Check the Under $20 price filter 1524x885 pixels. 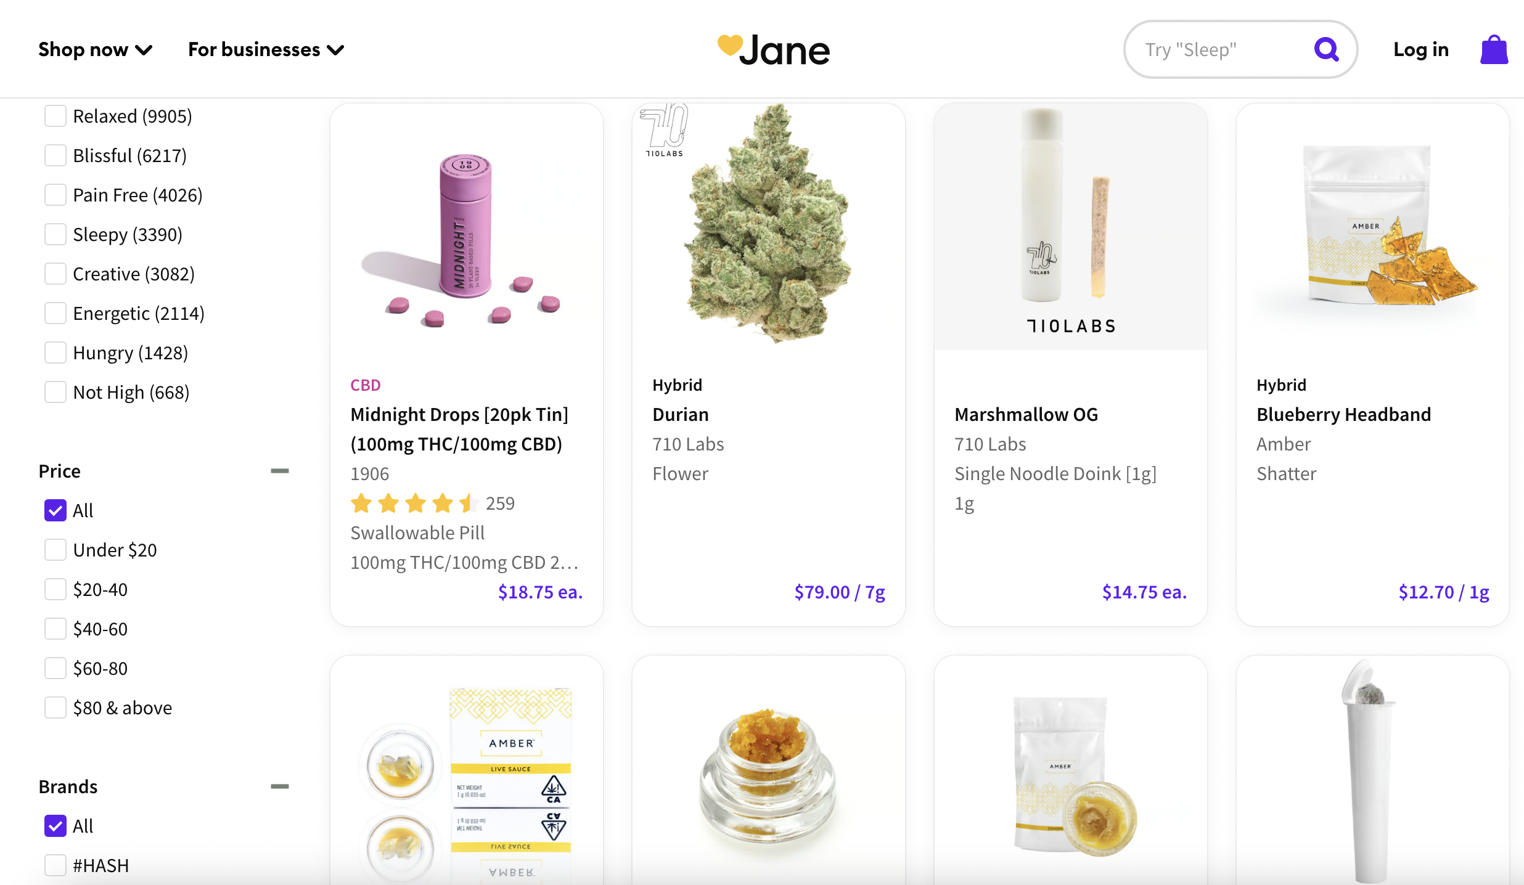pyautogui.click(x=55, y=550)
